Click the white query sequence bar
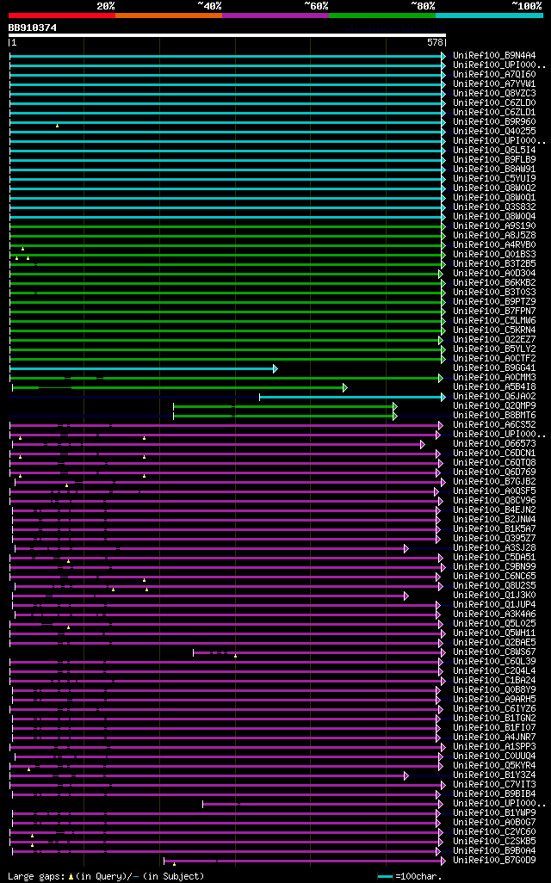Viewport: 551px width, 883px height. [227, 35]
